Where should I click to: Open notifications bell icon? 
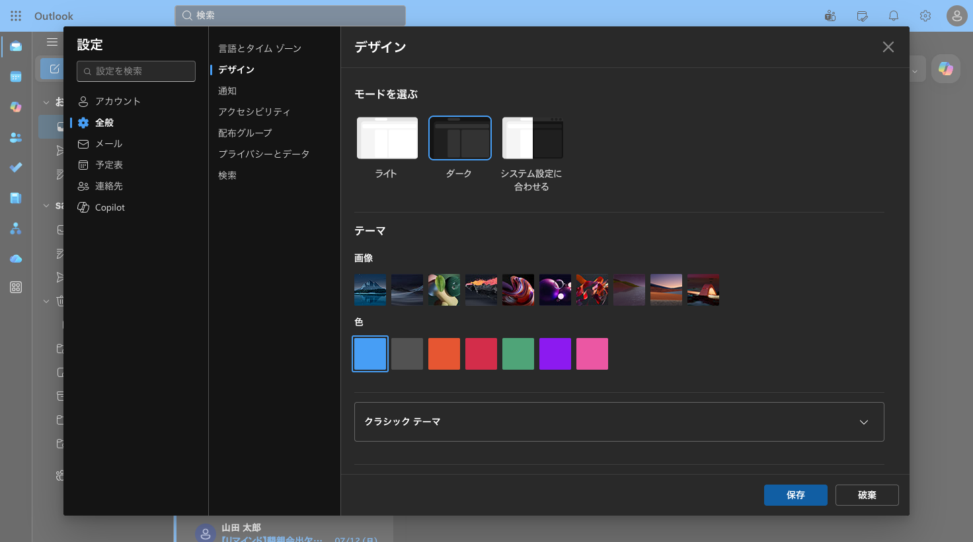pyautogui.click(x=894, y=16)
